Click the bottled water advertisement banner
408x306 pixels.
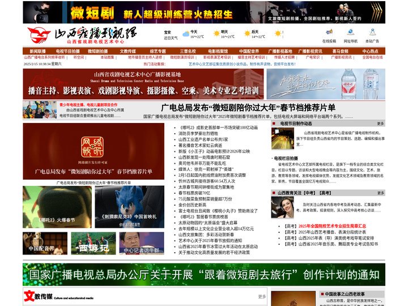[326, 84]
